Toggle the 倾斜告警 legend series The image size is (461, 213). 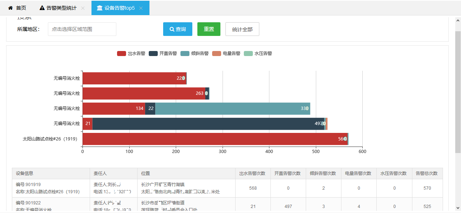tap(194, 54)
